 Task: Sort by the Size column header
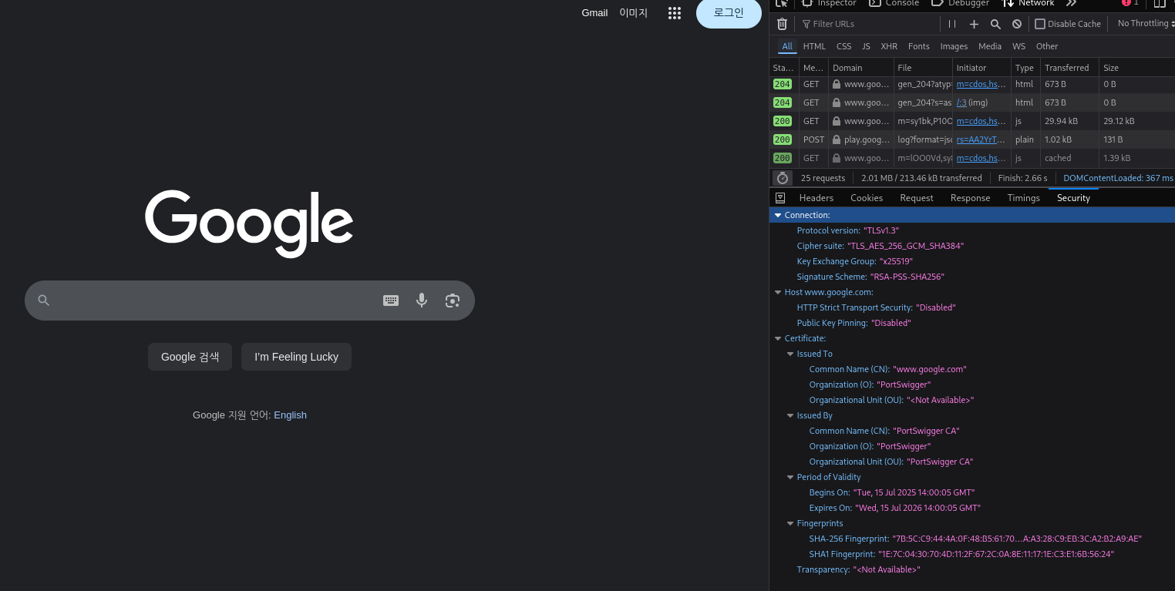tap(1137, 68)
